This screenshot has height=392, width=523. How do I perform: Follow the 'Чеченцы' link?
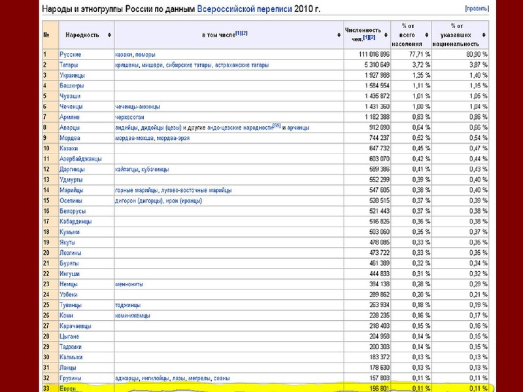71,106
